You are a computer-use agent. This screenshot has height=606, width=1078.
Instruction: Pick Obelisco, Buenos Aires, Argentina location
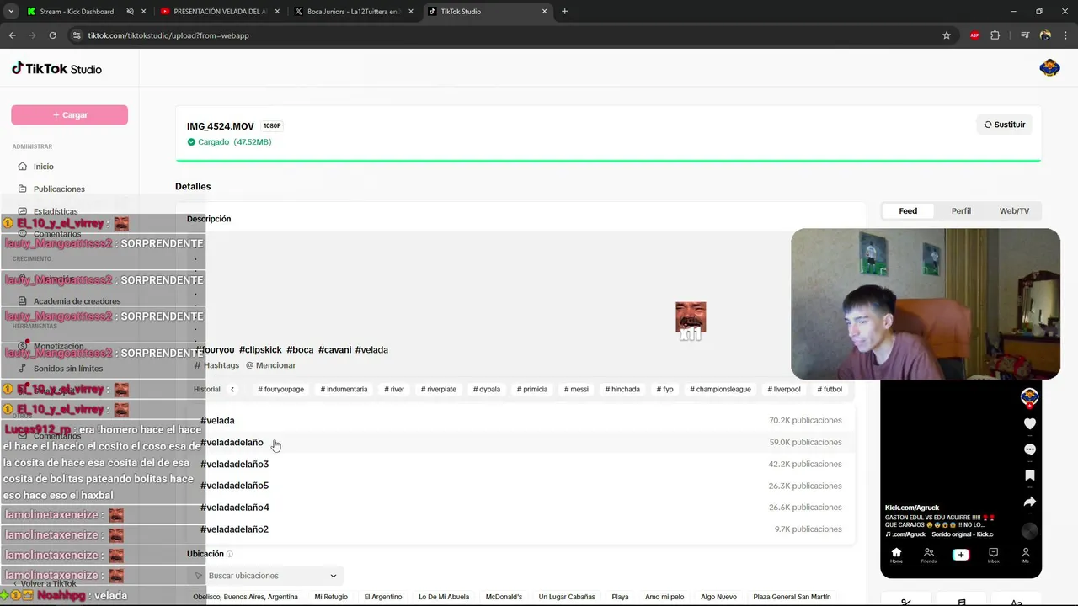pyautogui.click(x=245, y=597)
